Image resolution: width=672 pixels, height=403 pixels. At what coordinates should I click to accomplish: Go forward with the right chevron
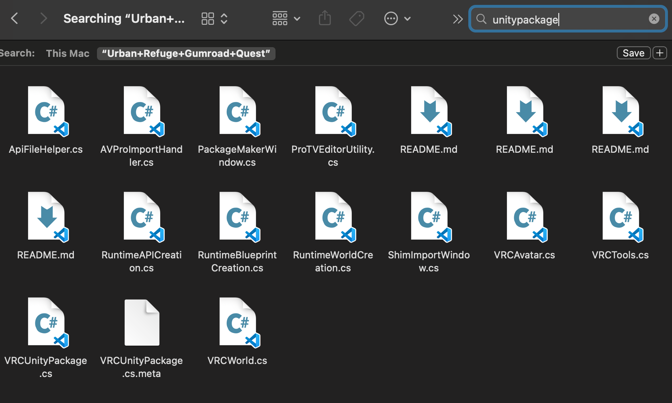click(x=43, y=18)
